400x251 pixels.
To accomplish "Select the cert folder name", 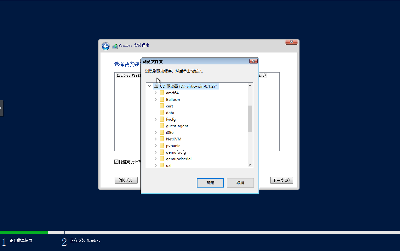I will coord(169,106).
